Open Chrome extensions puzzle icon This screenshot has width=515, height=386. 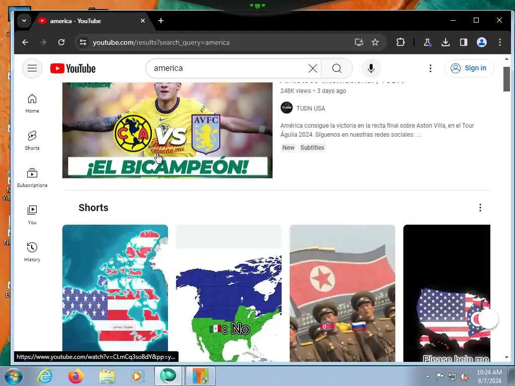[x=400, y=42]
